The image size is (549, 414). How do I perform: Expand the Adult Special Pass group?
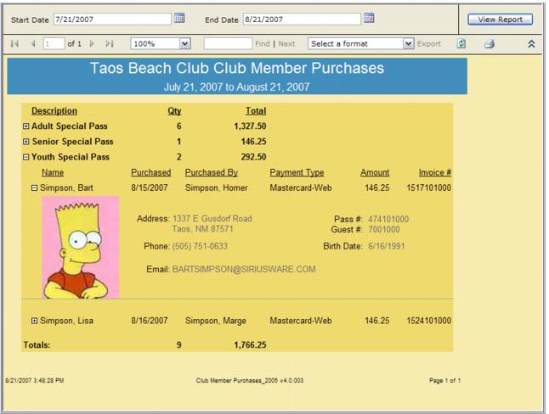tap(25, 126)
